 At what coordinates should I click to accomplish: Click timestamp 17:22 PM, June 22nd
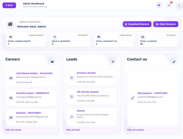coord(86,122)
